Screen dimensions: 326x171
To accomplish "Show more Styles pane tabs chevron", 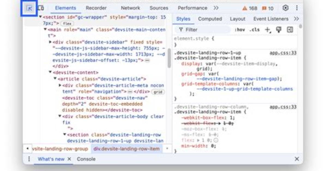I will [x=296, y=19].
